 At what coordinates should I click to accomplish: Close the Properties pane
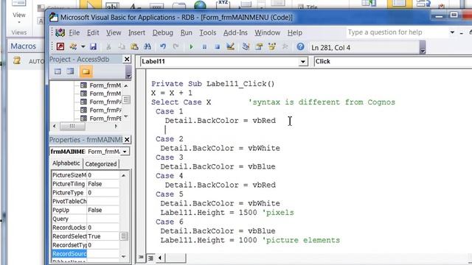[x=127, y=140]
